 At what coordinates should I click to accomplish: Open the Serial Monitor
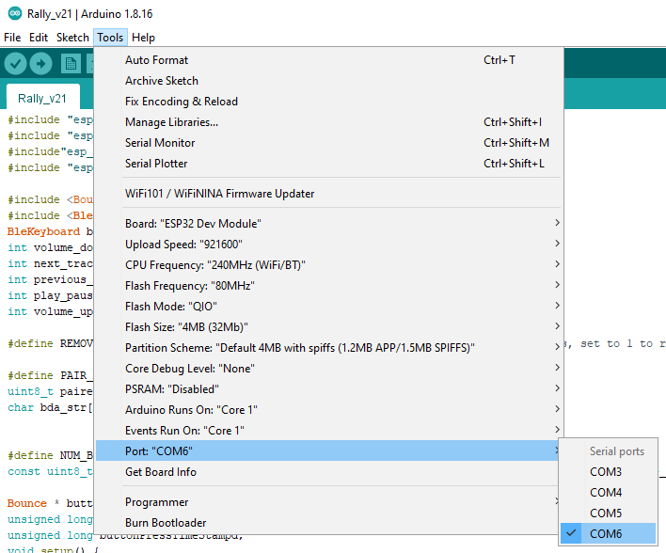coord(328,143)
